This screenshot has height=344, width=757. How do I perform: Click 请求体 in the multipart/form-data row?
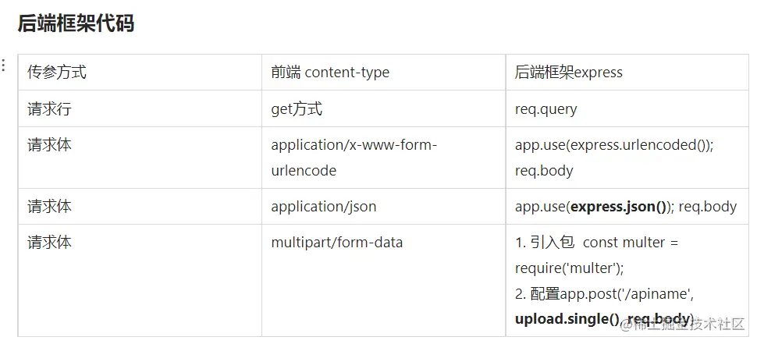coord(49,243)
